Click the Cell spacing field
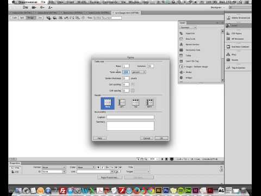Viewport: 261px width, 196px height. 126,90
